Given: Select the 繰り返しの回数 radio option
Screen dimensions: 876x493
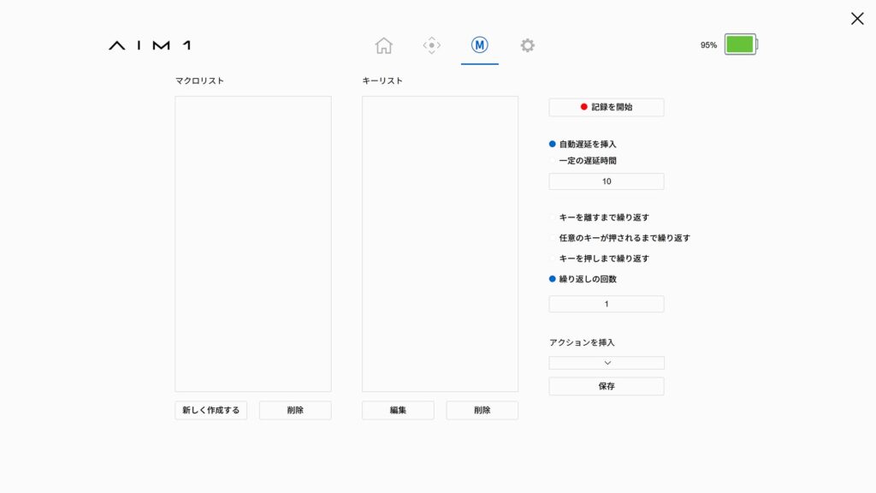Looking at the screenshot, I should (553, 279).
